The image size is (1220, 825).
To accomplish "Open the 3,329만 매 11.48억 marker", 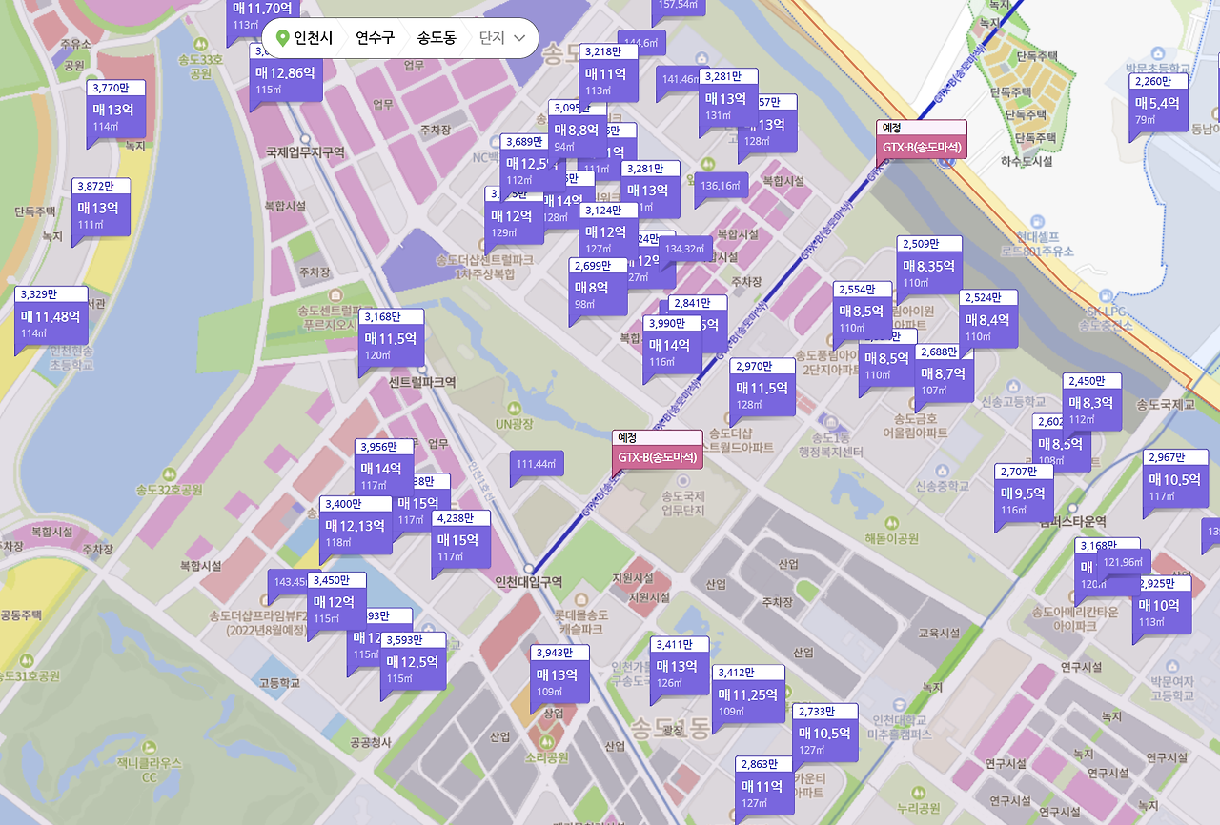I will tap(51, 316).
